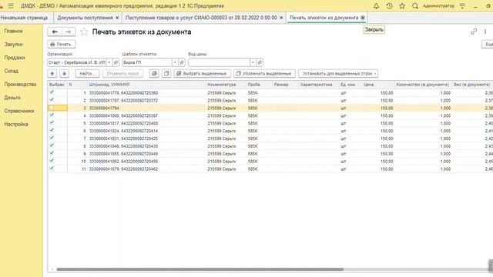Open Производство section
Screen dimensions: 493x277
click(x=21, y=85)
